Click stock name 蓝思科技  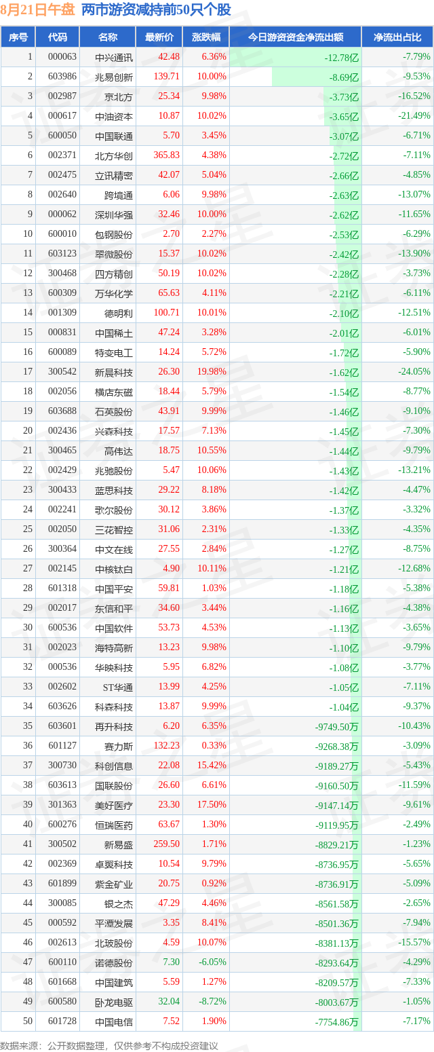pos(114,490)
